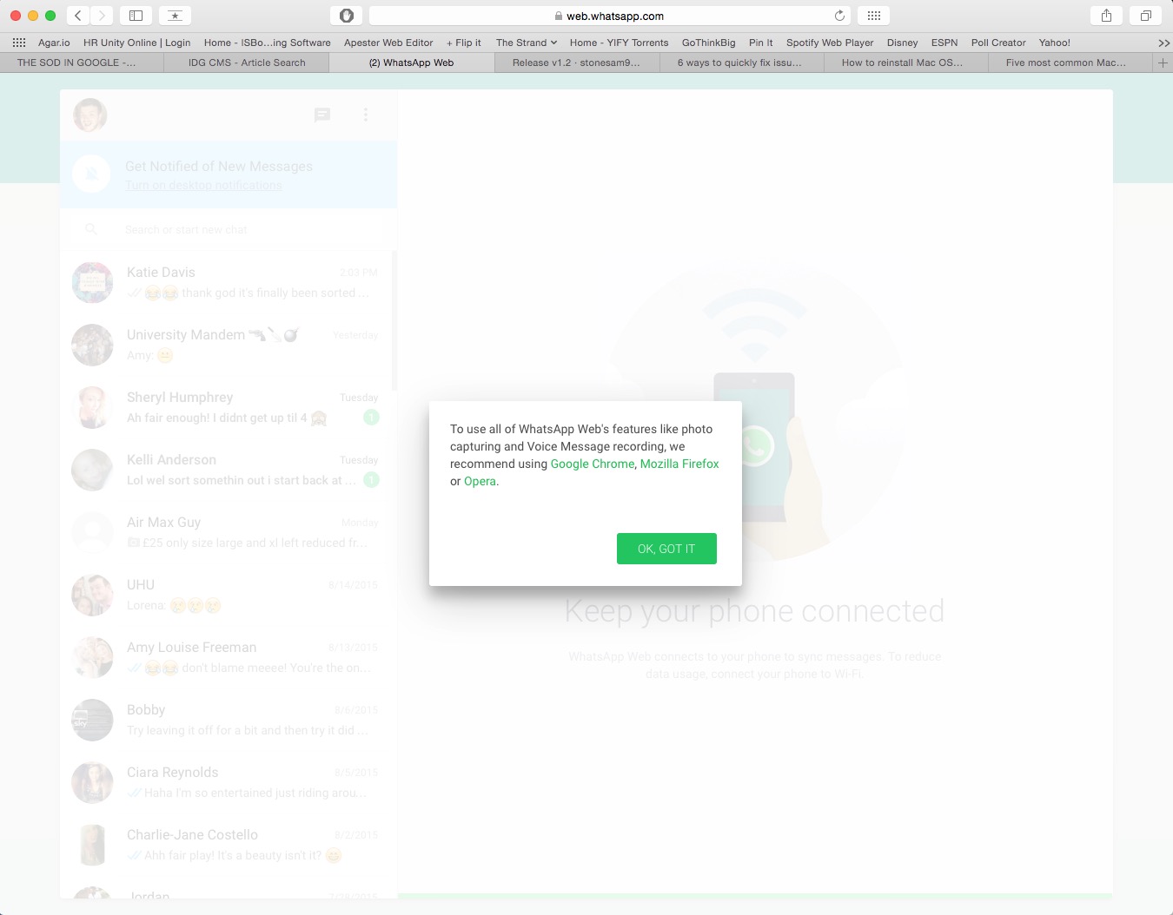The height and width of the screenshot is (915, 1173).
Task: Click the unread badge on Sheryl Humphrey chat
Action: 371,418
